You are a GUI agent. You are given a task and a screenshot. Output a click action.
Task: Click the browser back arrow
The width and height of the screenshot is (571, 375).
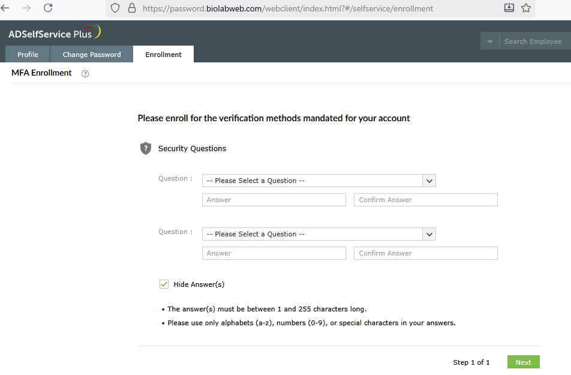(5, 8)
